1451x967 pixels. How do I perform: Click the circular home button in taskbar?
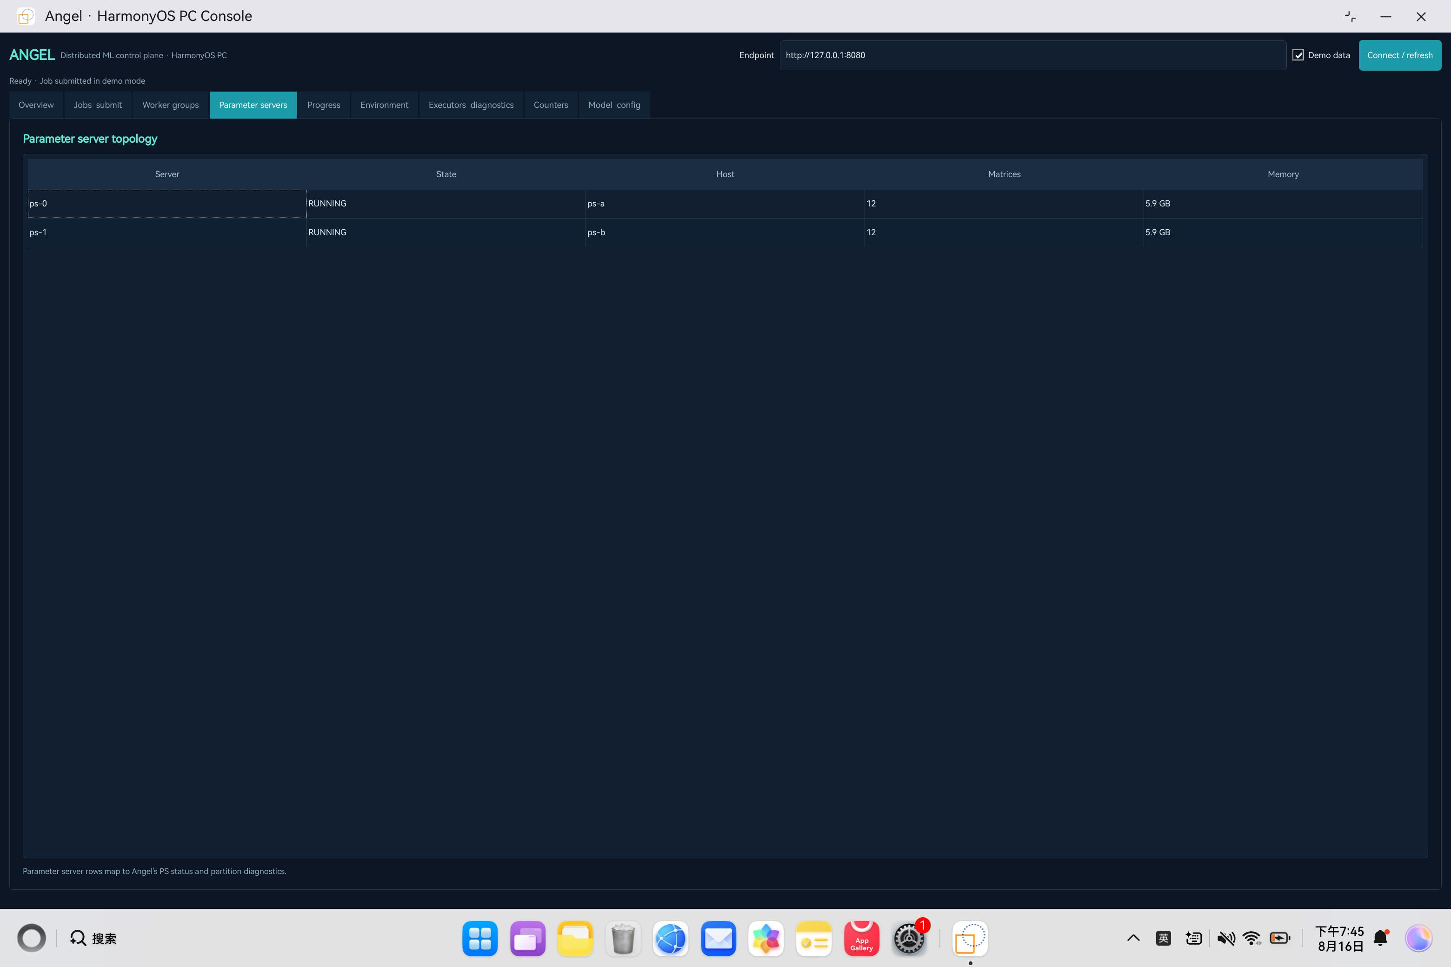pyautogui.click(x=32, y=938)
